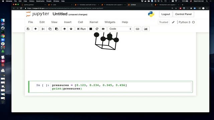
Task: Rename the notebook title Untitled
Action: point(60,14)
